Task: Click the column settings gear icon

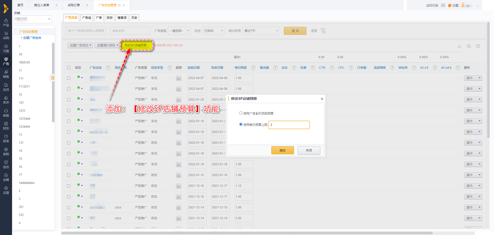Action: tap(469, 46)
